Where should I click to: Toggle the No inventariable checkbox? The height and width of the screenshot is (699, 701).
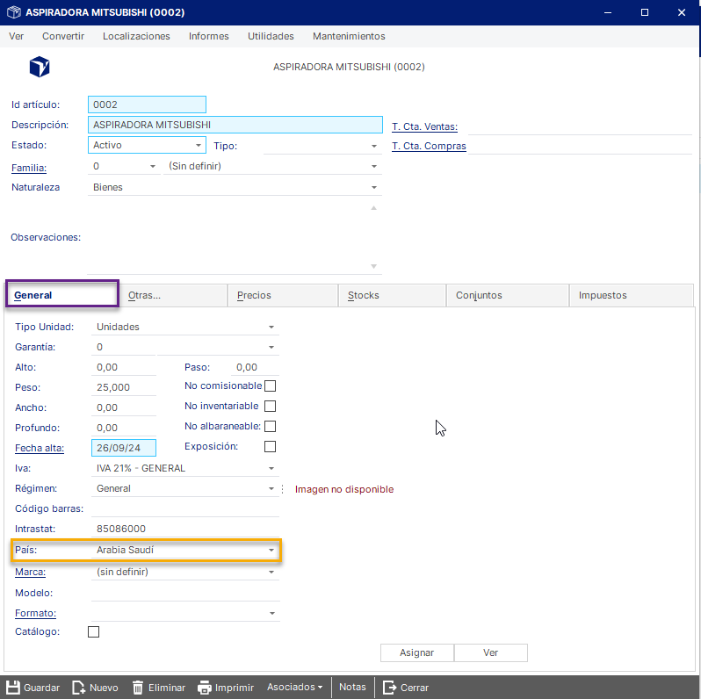270,406
